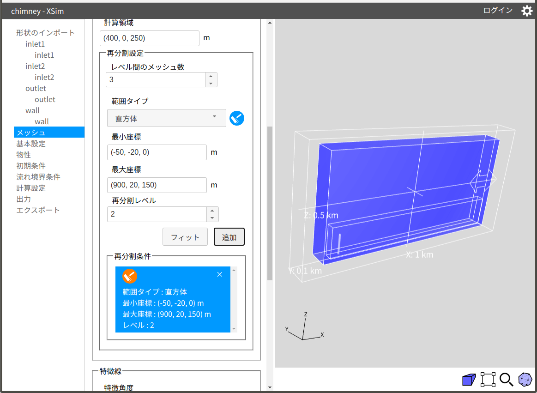Screen dimensions: 537x393
Task: Click the ログイン link
Action: pos(498,11)
